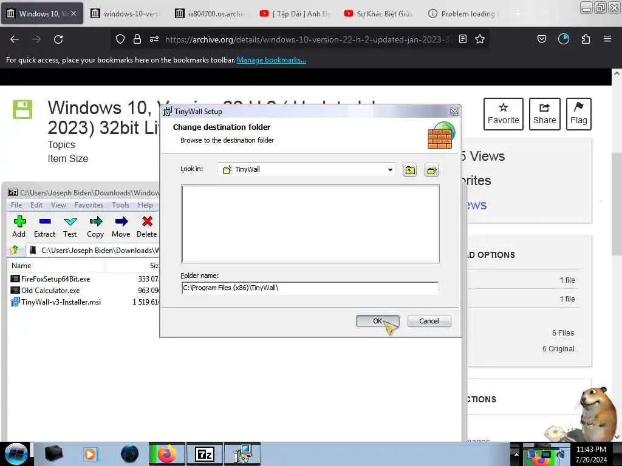Switch to the windows-10-ver tab

[126, 13]
